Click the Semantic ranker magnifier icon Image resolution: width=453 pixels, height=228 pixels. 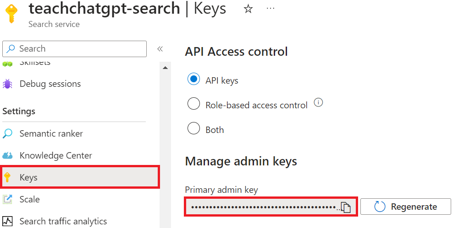(x=8, y=134)
